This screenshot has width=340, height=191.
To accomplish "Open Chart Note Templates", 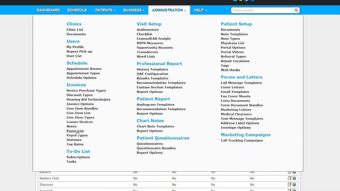I will tap(155, 127).
